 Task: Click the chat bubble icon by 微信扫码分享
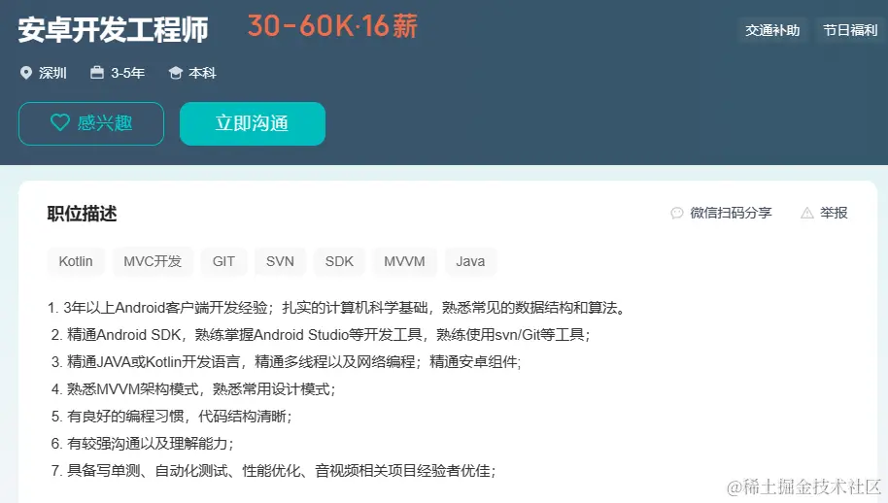[677, 214]
